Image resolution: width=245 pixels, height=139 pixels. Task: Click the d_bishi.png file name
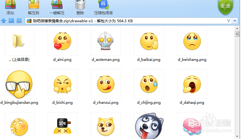pos(62,103)
